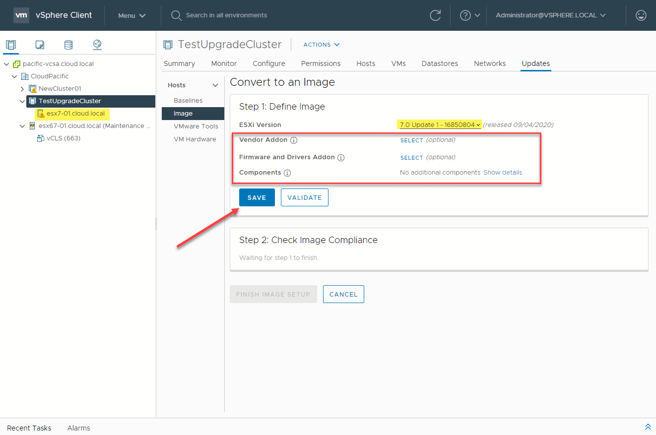Image resolution: width=656 pixels, height=435 pixels.
Task: Open VM Hardware in the Updates sidebar
Action: pos(195,139)
